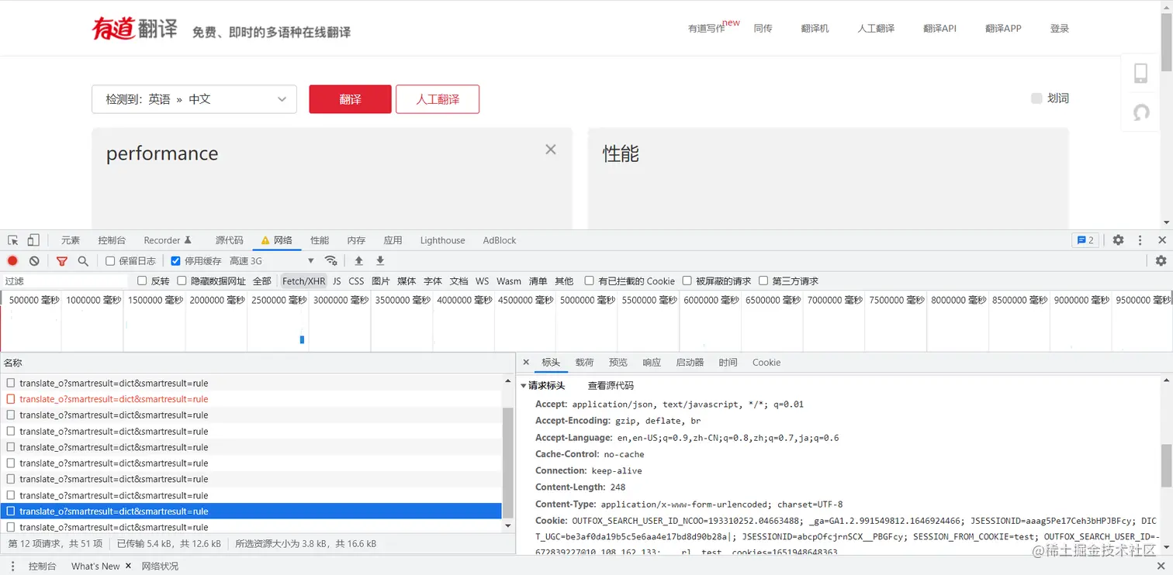Viewport: 1173px width, 575px height.
Task: Search within network requests
Action: click(82, 261)
